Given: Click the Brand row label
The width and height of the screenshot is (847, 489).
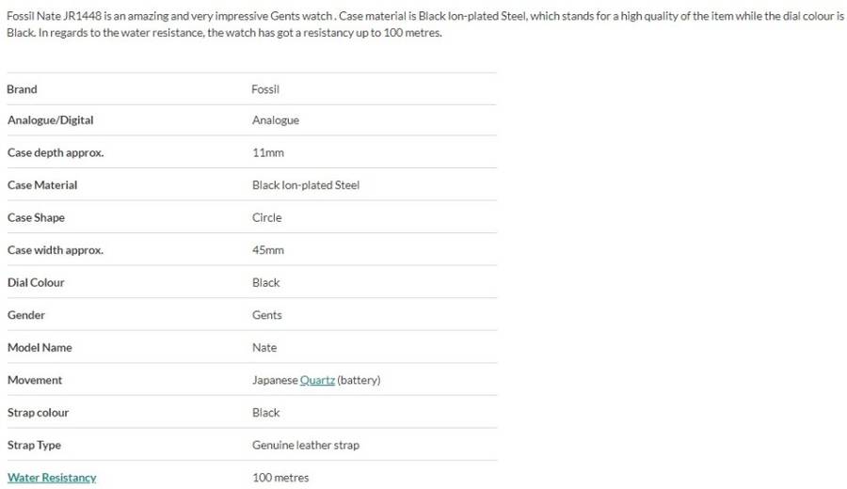Looking at the screenshot, I should pos(23,89).
